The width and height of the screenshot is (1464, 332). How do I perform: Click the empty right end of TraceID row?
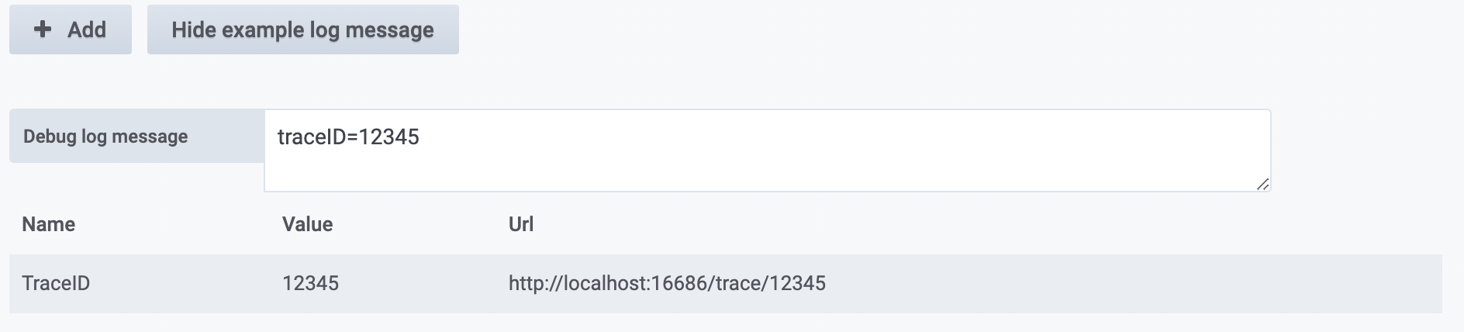[x=1241, y=283]
